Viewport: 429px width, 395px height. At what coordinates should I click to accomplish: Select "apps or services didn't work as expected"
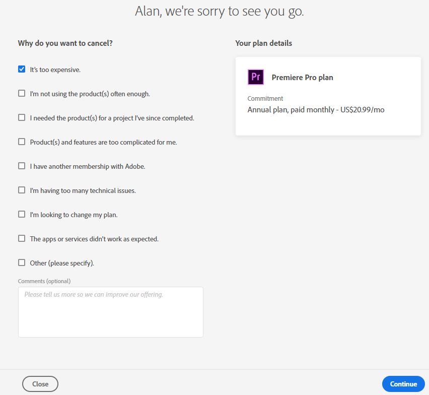tap(22, 238)
